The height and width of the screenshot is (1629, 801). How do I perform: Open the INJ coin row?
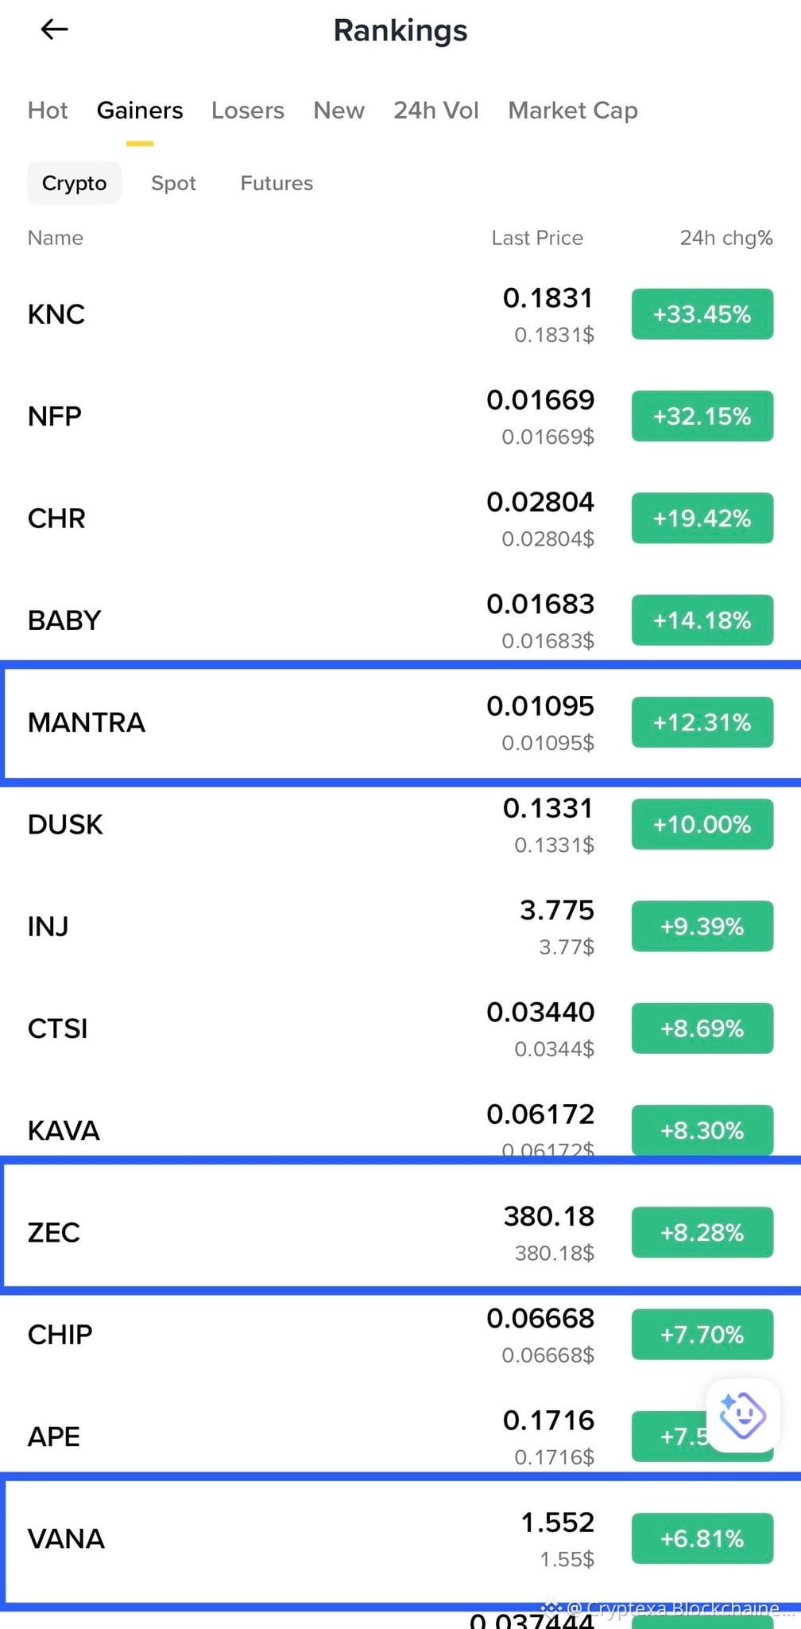400,926
